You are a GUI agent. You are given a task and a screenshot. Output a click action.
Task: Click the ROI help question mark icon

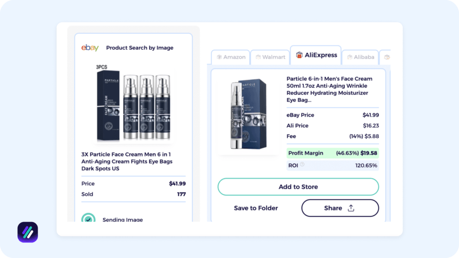[x=302, y=165]
